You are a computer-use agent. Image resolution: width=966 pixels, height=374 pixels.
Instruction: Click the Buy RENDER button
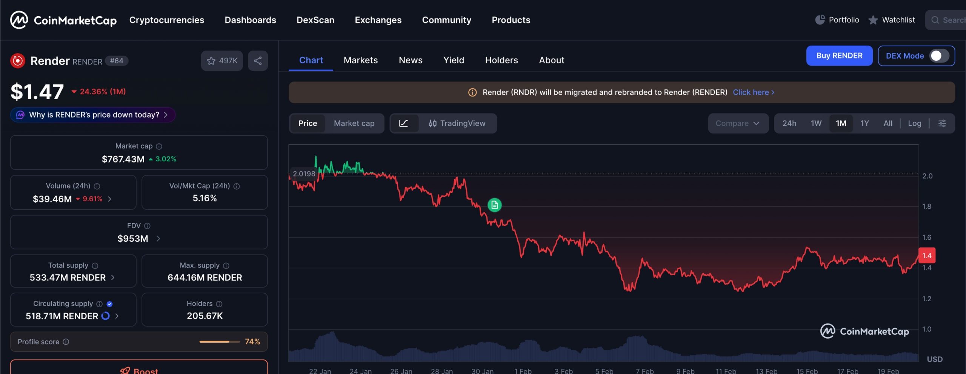[x=840, y=56]
